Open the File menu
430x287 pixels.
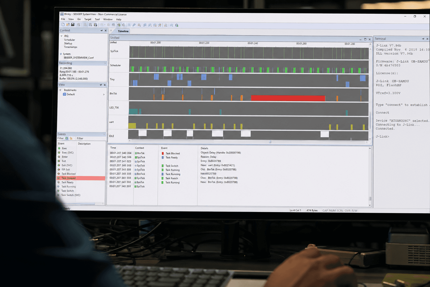click(x=63, y=19)
